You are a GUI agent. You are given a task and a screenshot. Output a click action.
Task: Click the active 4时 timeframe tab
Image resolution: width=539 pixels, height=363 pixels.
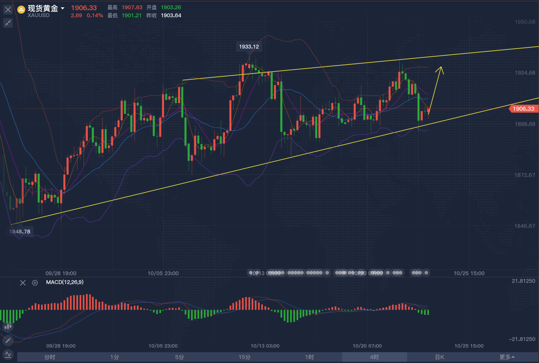pos(374,357)
